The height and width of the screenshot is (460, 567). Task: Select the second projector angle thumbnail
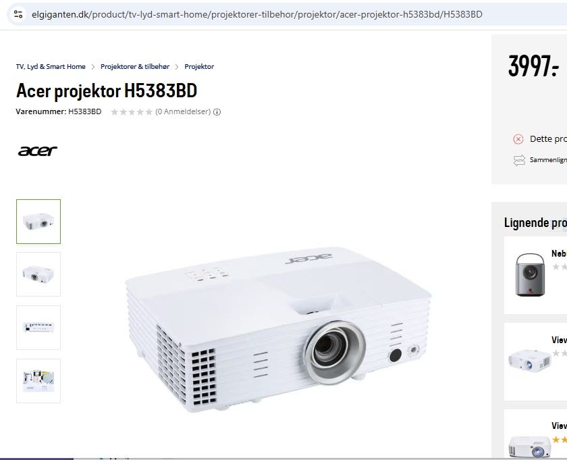[38, 274]
